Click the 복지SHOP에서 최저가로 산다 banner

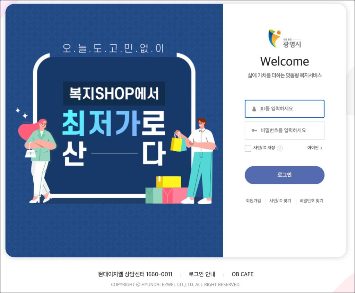point(114,131)
